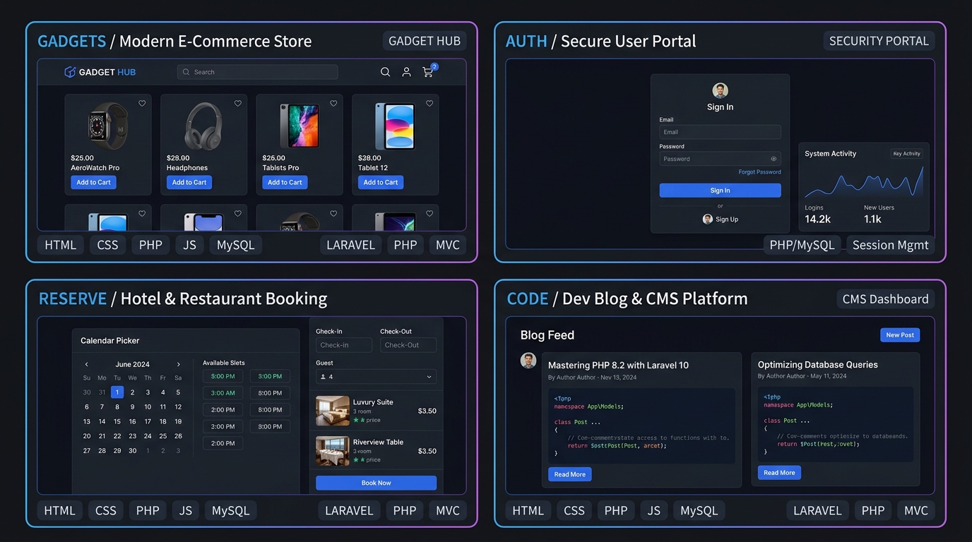This screenshot has width=972, height=542.
Task: Add Tablet 12 to cart
Action: (x=381, y=182)
